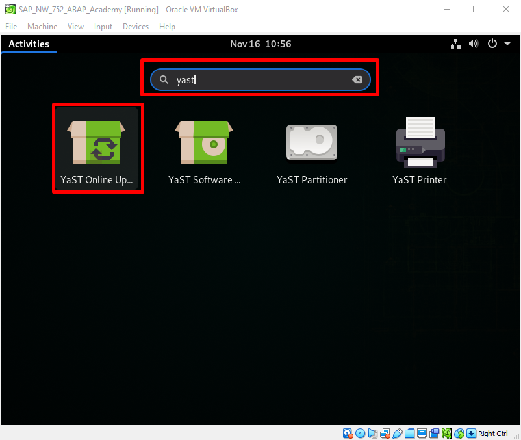Clear the search field with backspace icon

click(x=357, y=80)
